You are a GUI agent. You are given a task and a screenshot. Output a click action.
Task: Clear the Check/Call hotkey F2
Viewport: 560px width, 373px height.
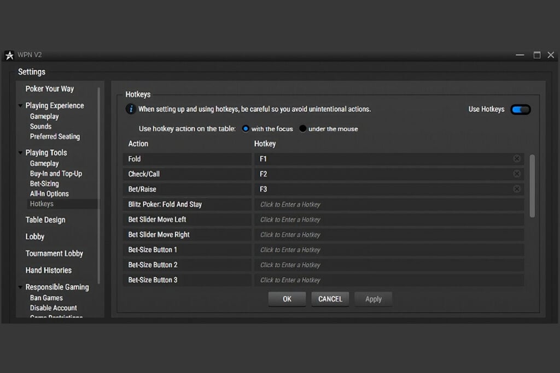coord(516,174)
